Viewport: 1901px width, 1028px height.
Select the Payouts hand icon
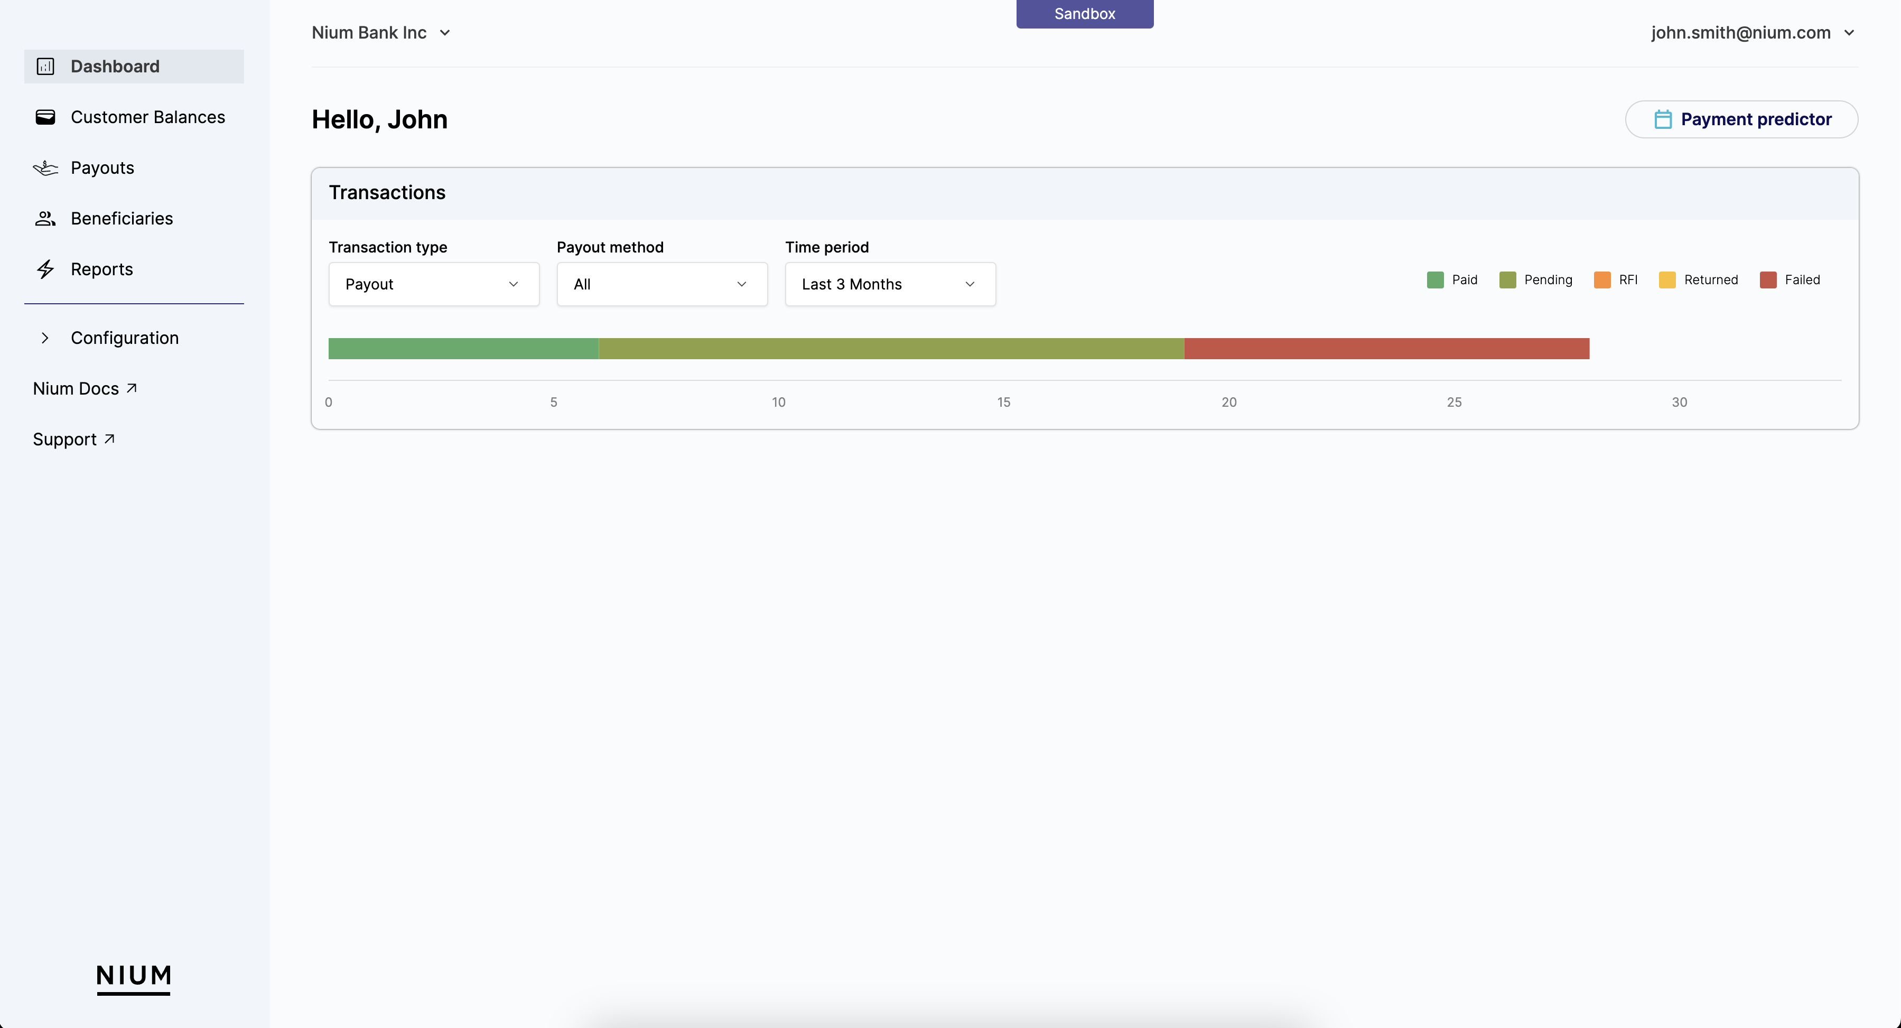(45, 167)
